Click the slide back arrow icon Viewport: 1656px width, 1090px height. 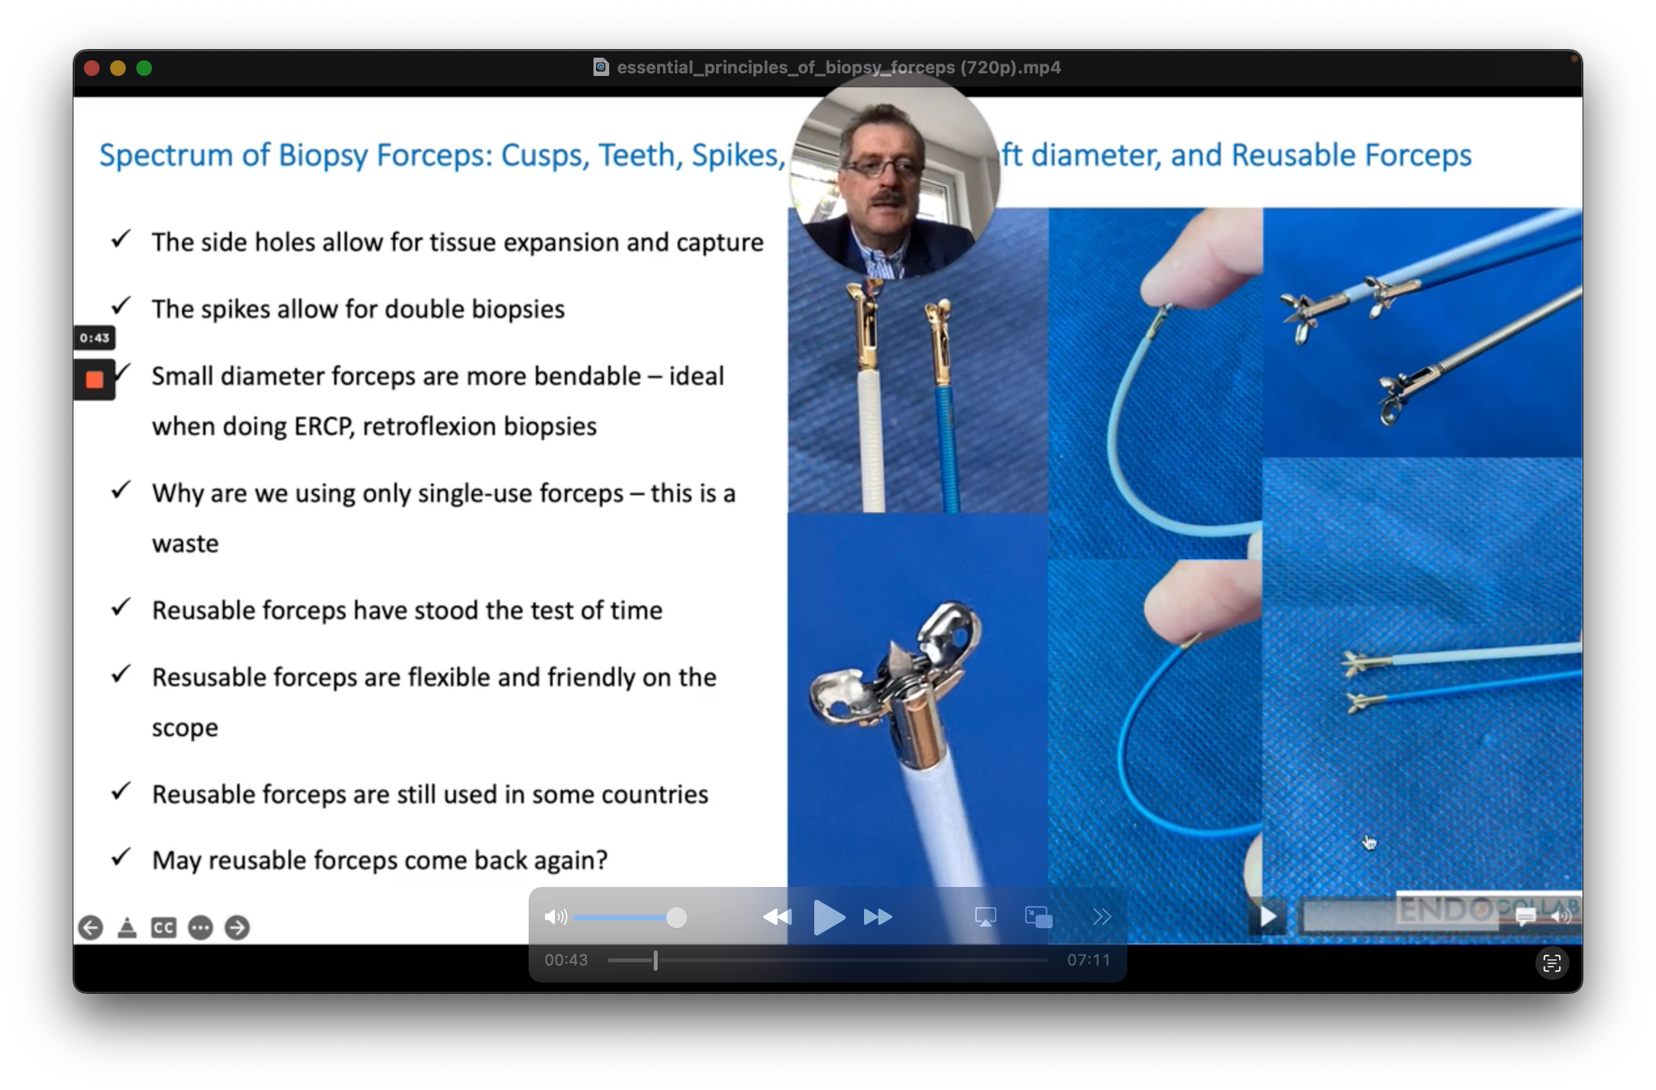click(90, 928)
